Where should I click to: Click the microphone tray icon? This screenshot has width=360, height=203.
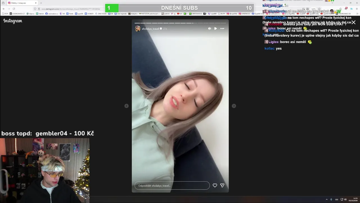[331, 200]
